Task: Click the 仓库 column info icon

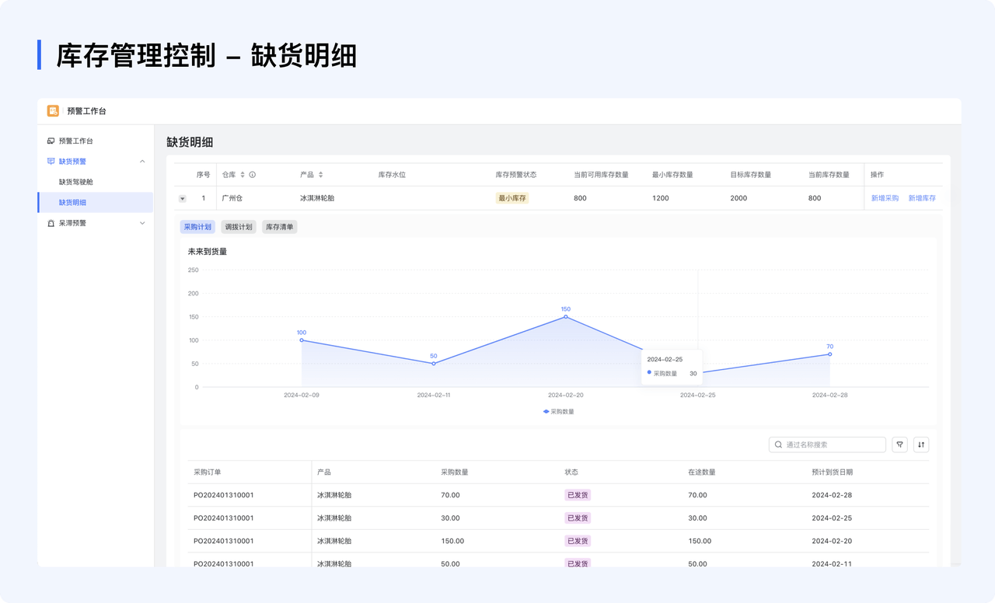Action: click(253, 175)
